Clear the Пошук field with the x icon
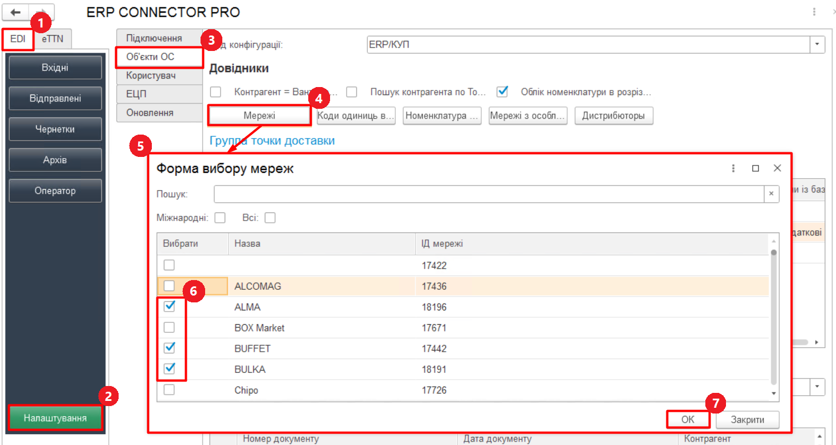The width and height of the screenshot is (836, 445). pos(771,194)
